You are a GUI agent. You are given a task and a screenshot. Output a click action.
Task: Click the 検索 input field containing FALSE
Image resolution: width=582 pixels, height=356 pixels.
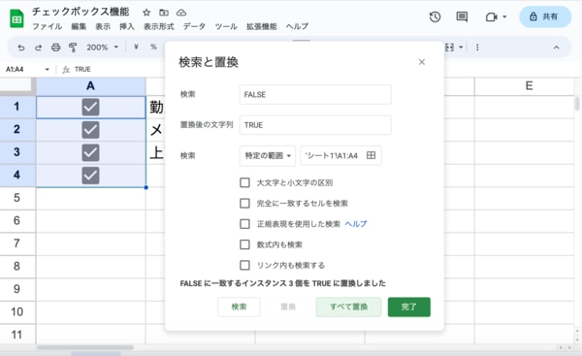click(315, 95)
